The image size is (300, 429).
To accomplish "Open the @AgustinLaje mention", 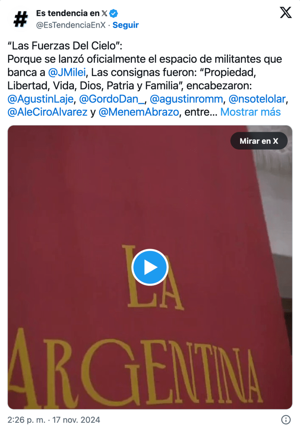I will 41,99.
